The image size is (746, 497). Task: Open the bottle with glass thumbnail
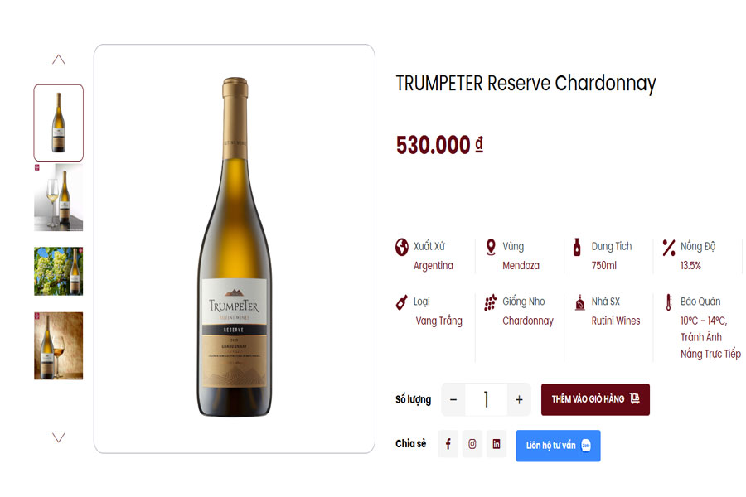(x=57, y=196)
